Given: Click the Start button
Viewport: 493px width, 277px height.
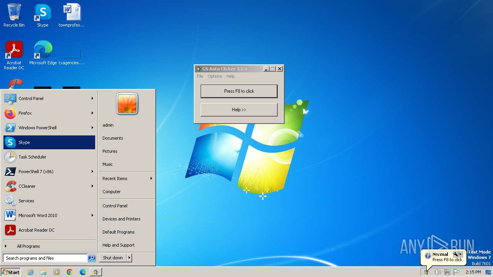Looking at the screenshot, I should click(x=11, y=272).
